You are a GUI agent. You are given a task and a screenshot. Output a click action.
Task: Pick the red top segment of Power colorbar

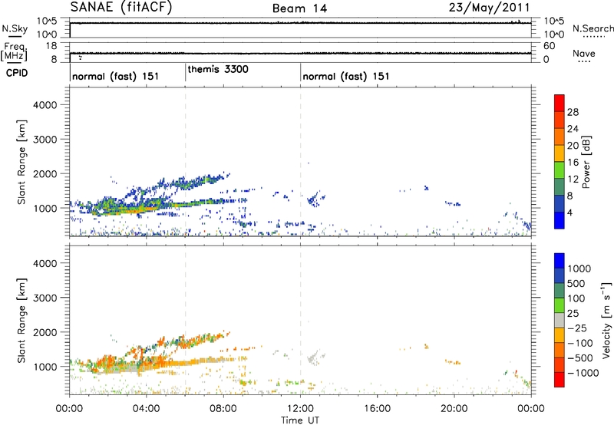560,103
